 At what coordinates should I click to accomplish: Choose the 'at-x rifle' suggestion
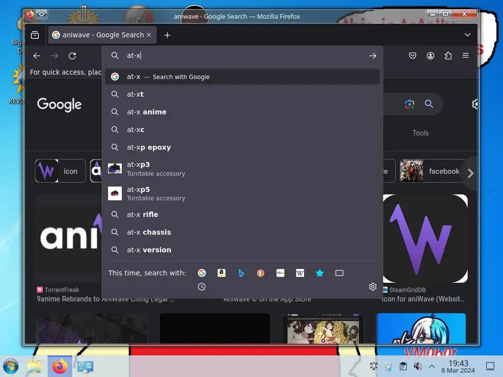(x=242, y=214)
